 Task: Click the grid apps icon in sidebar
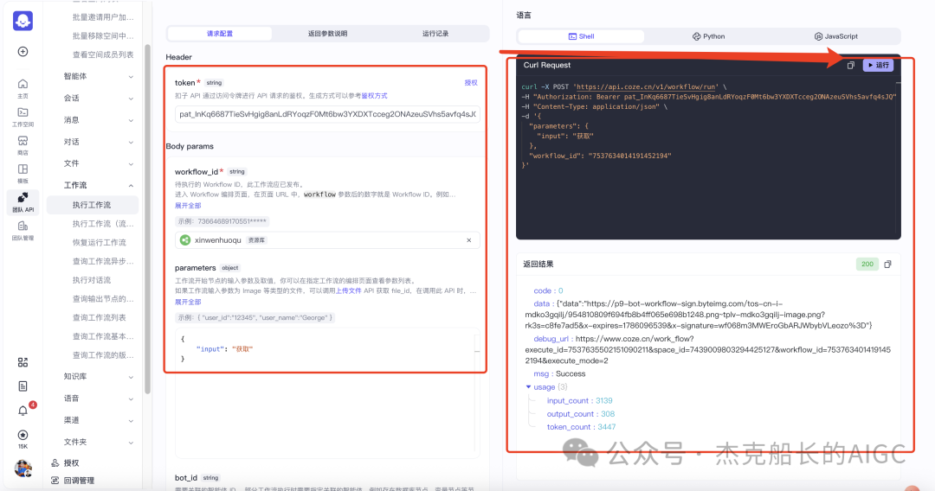tap(23, 362)
